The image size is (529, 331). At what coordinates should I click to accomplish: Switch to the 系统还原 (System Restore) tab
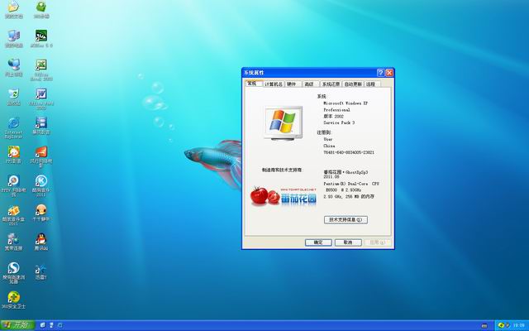click(x=331, y=84)
